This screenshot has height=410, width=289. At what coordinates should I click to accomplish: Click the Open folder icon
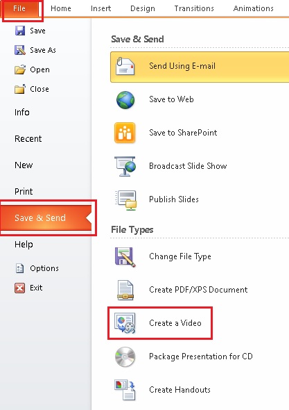coord(20,69)
